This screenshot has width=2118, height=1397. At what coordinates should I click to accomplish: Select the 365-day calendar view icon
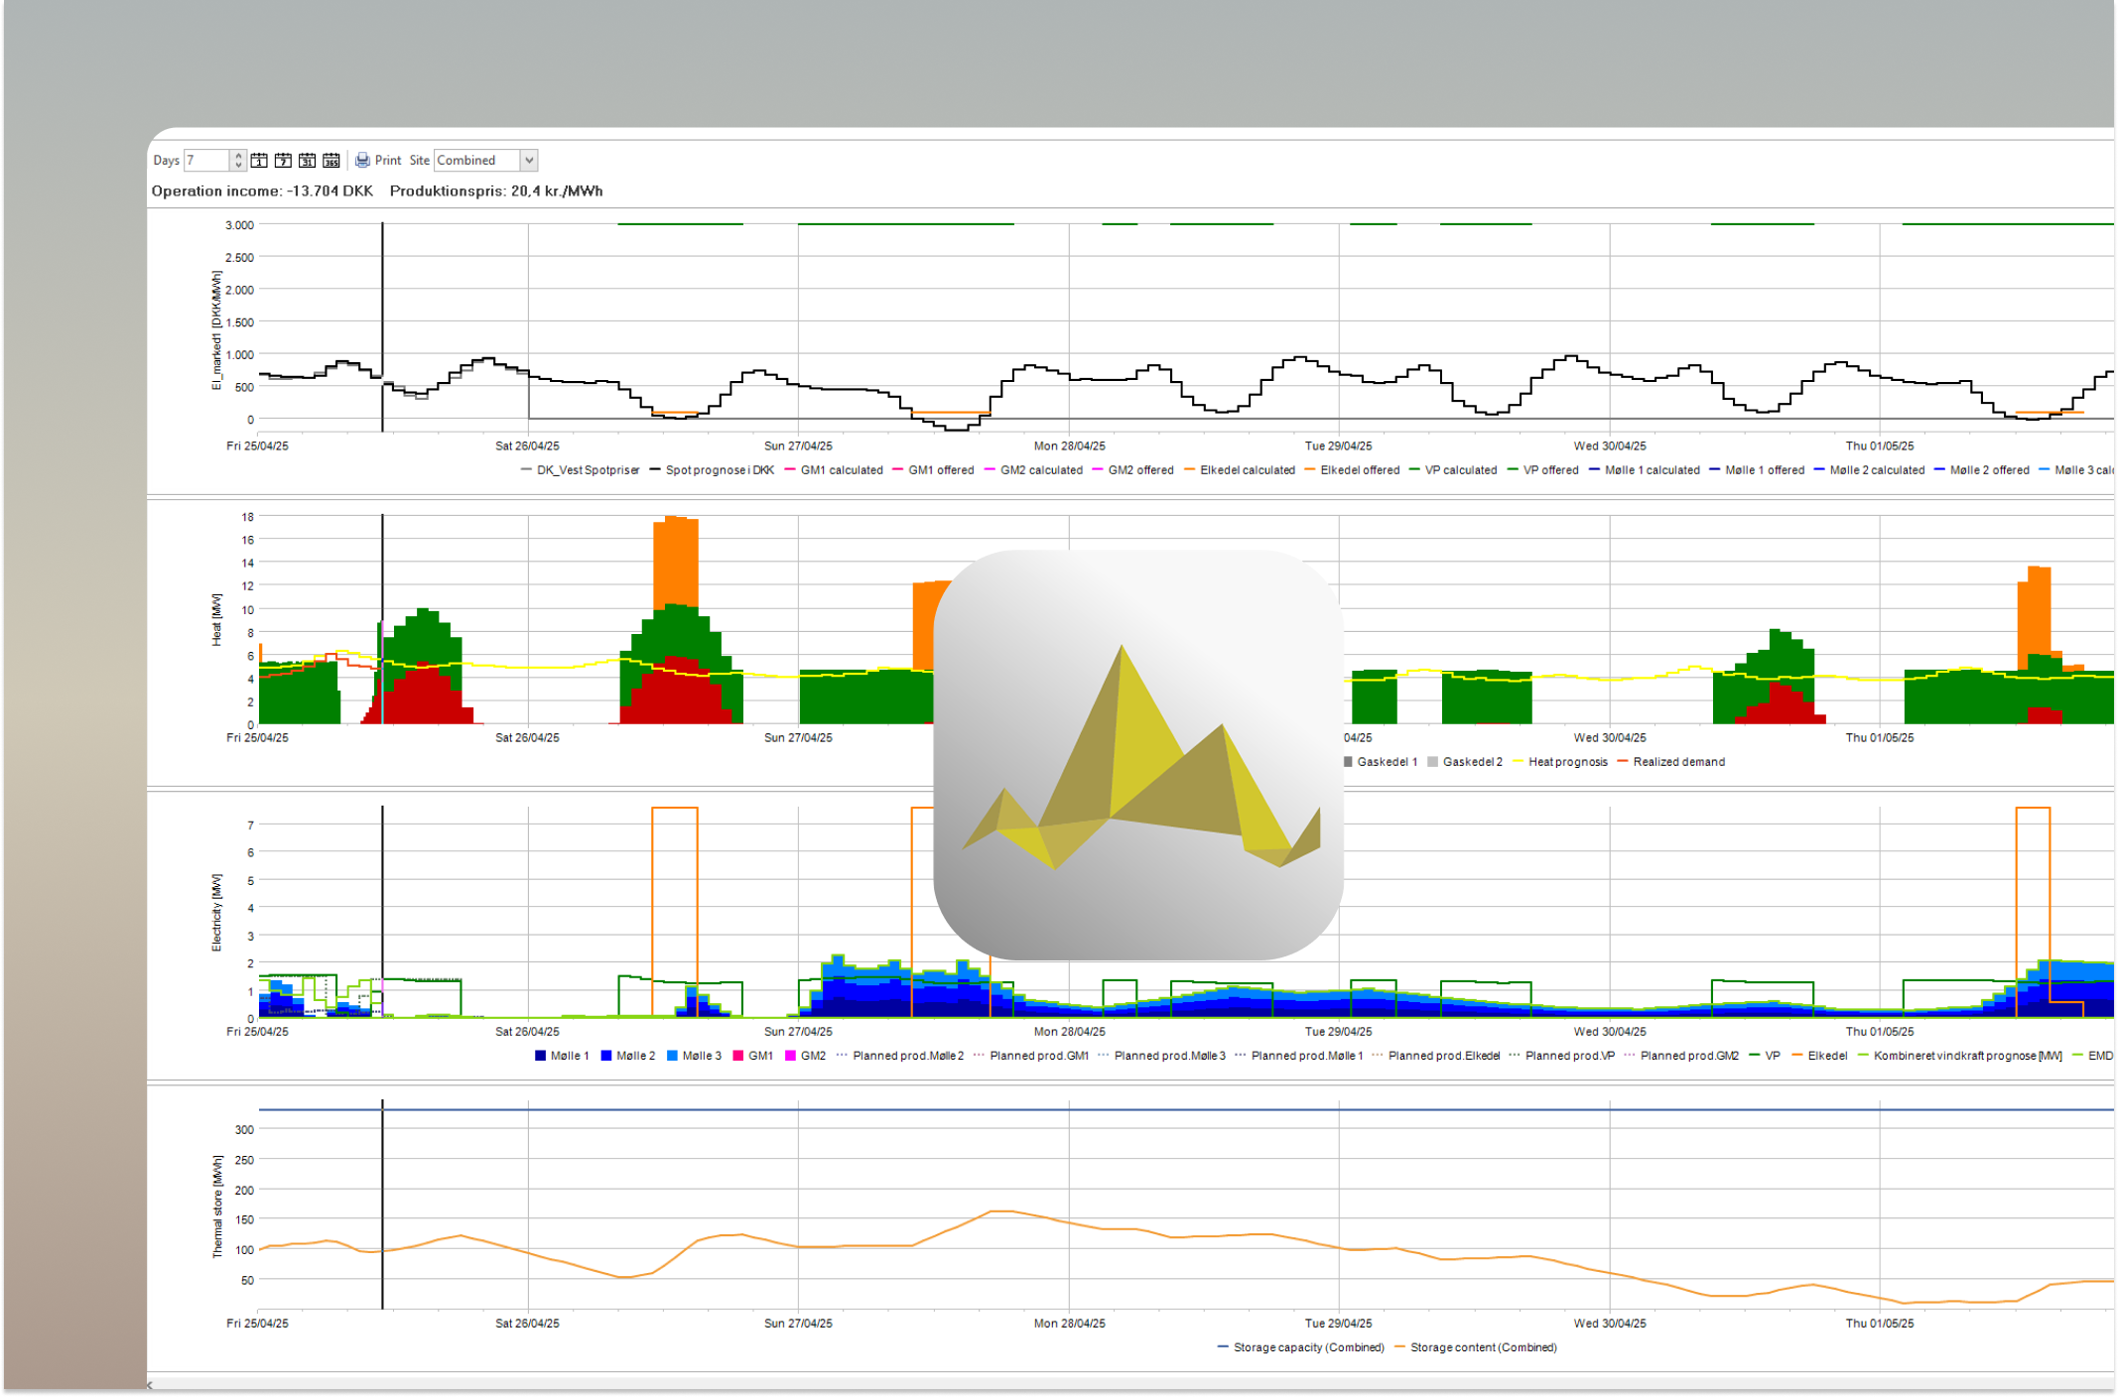(331, 160)
